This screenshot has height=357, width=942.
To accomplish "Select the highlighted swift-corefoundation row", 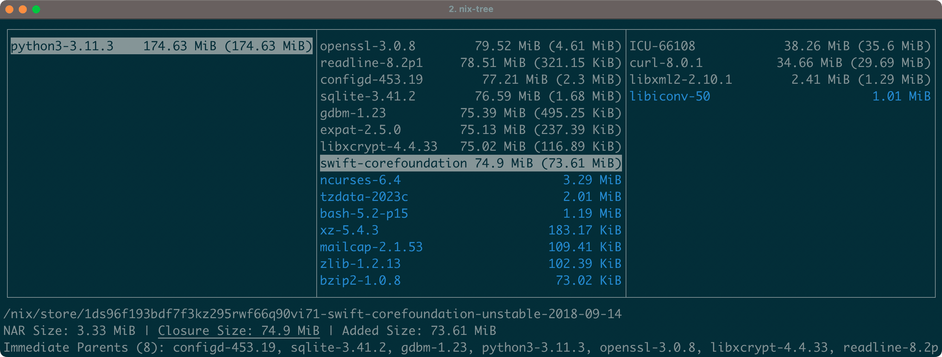I will [470, 163].
